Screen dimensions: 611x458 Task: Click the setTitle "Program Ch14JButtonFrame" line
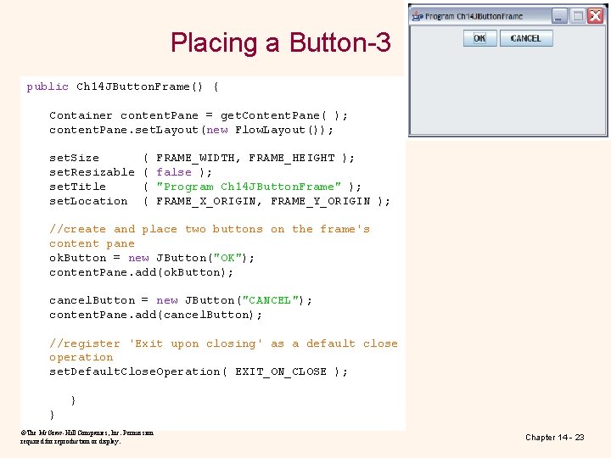point(205,187)
